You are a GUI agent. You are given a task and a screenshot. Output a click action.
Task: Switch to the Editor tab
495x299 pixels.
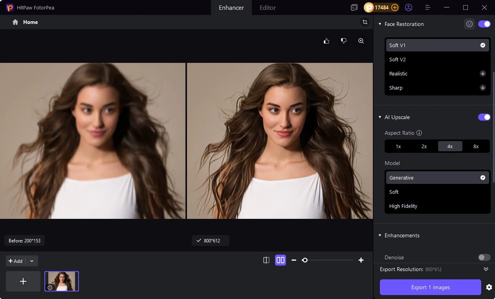(267, 7)
